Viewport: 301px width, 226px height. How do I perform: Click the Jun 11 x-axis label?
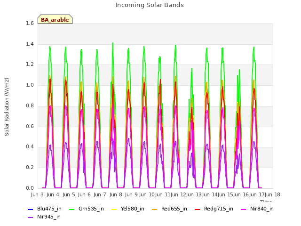[x=162, y=194]
